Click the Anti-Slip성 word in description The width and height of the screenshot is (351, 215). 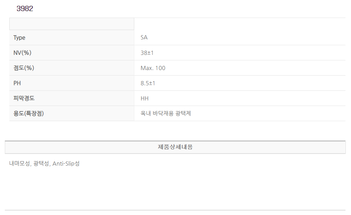(66, 164)
